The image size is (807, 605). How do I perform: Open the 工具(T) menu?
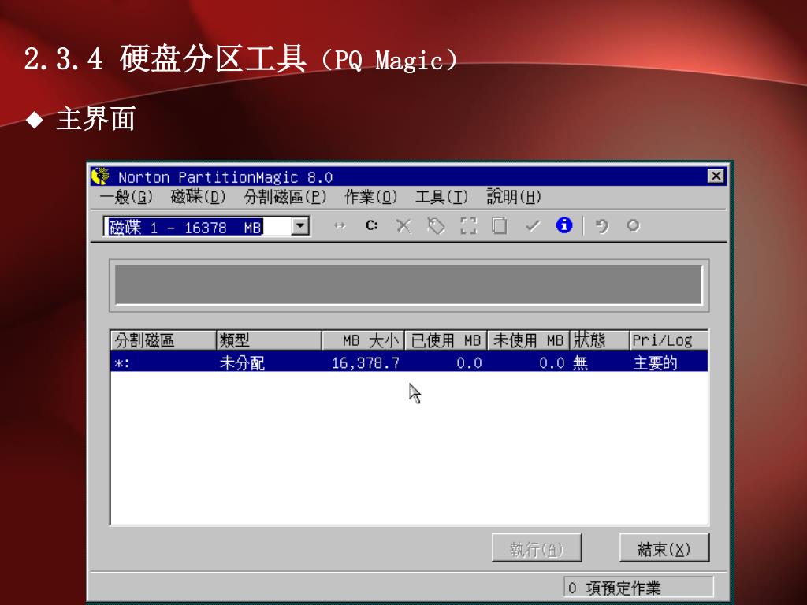[441, 197]
